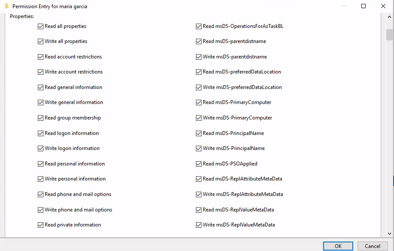Toggle Write personal information checkbox
This screenshot has height=251, width=394.
[x=40, y=179]
